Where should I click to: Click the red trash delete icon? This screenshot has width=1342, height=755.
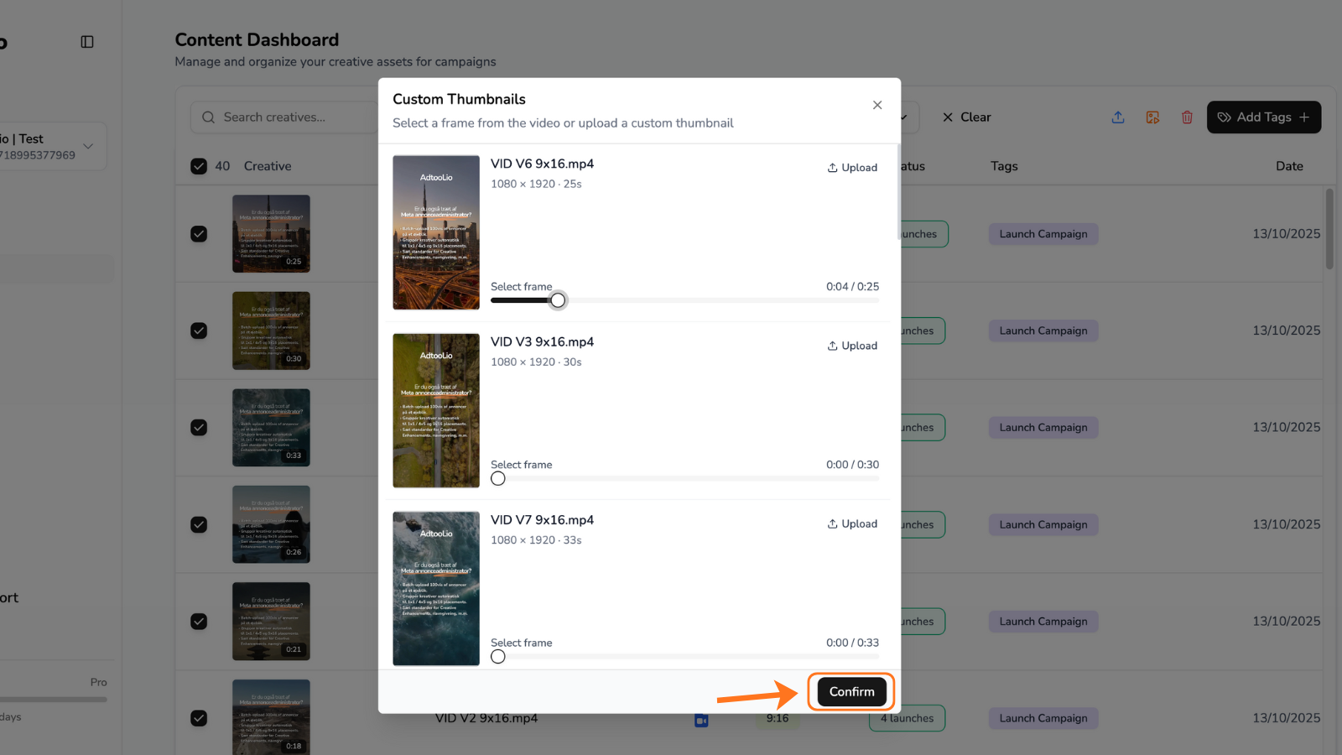[x=1187, y=117]
